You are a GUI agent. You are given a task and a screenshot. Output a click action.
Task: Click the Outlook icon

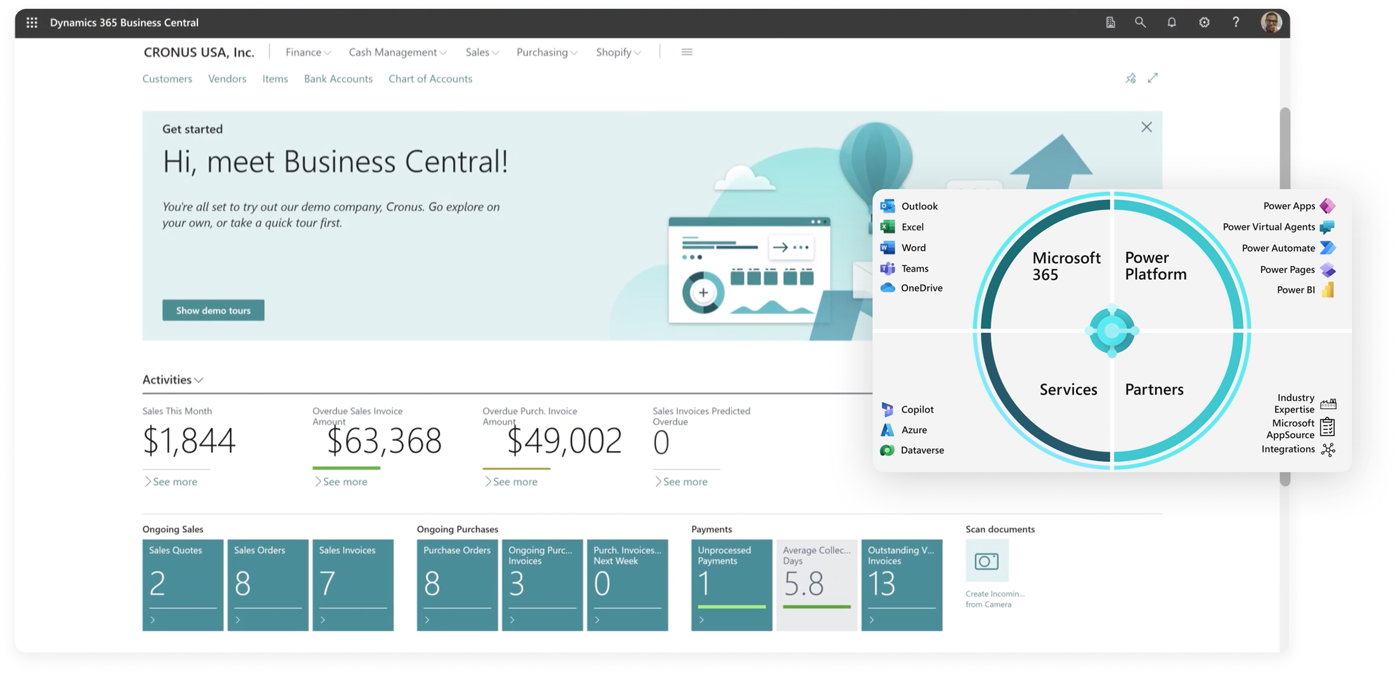pyautogui.click(x=887, y=206)
